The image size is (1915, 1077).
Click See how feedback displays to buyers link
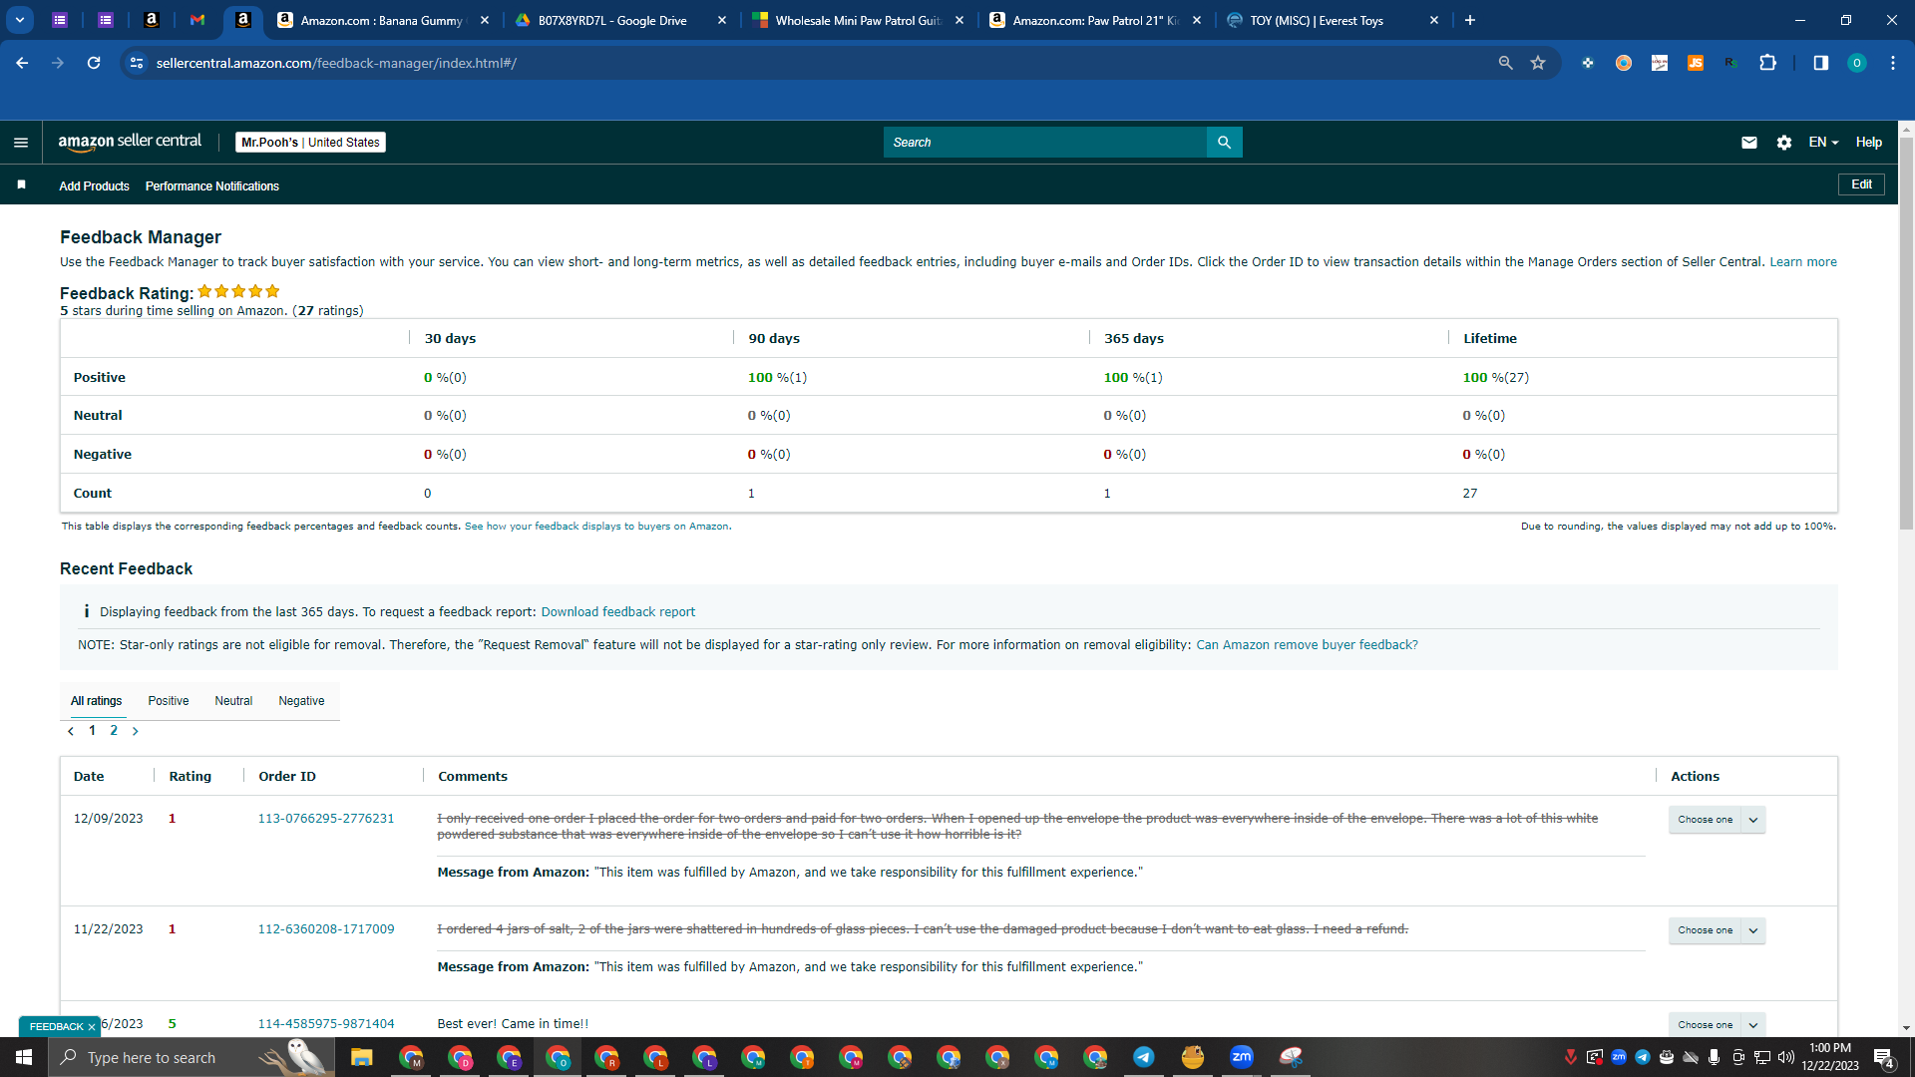(x=596, y=527)
